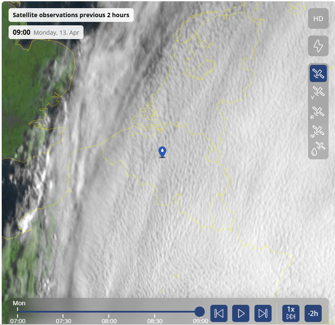Switch to visible (V) satellite imagery
Screen dimensions: 335x325
click(318, 92)
